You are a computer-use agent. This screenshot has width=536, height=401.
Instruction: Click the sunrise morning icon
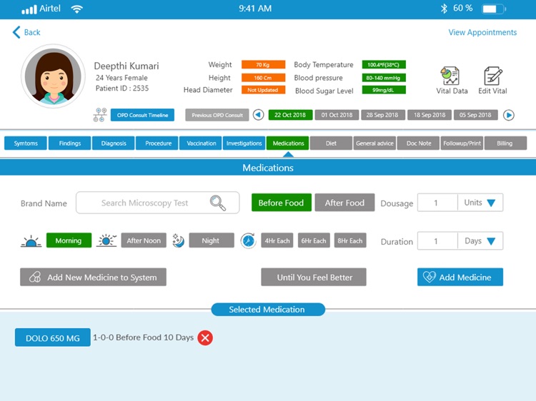pos(31,241)
